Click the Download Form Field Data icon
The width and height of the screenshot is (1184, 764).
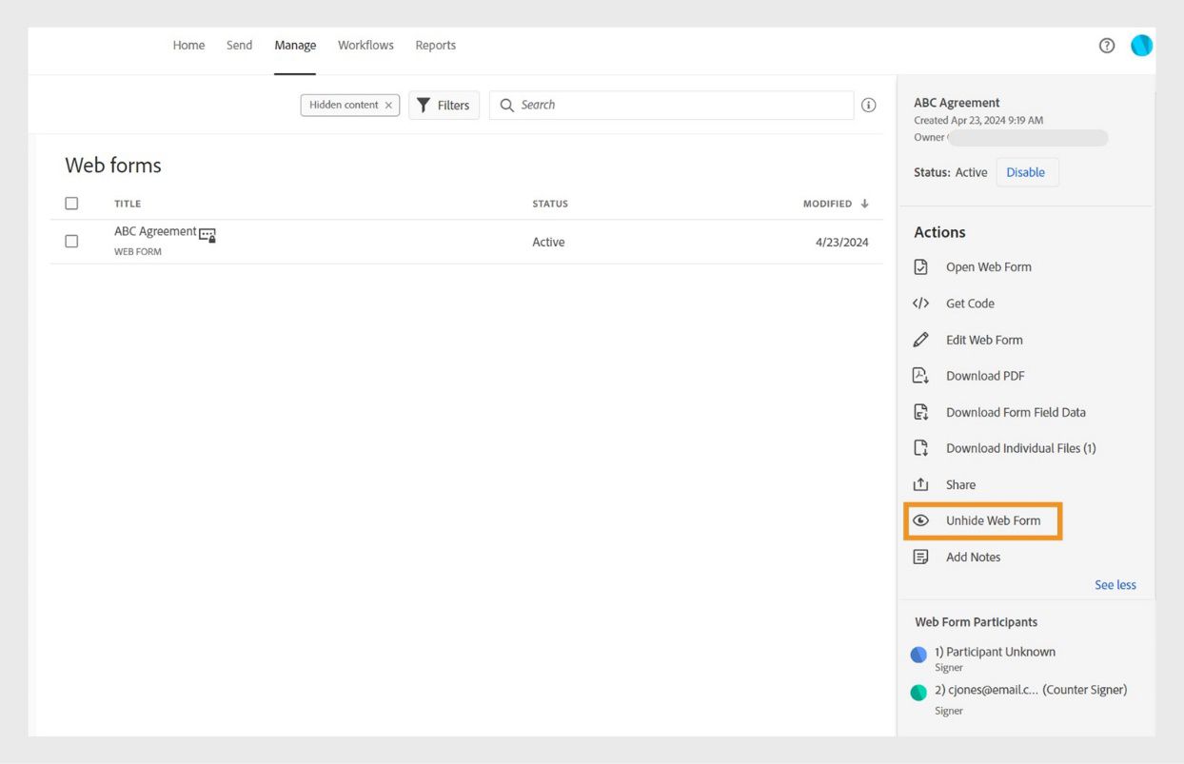pos(920,411)
